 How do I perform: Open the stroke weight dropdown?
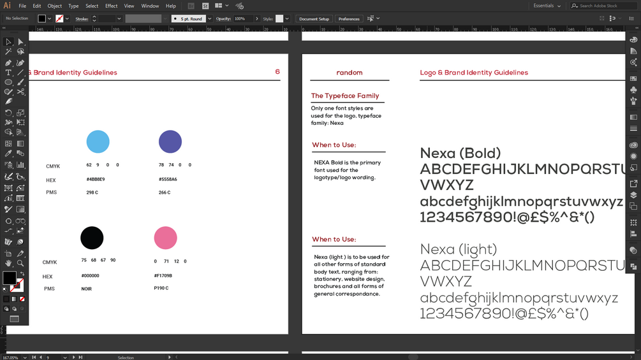119,18
